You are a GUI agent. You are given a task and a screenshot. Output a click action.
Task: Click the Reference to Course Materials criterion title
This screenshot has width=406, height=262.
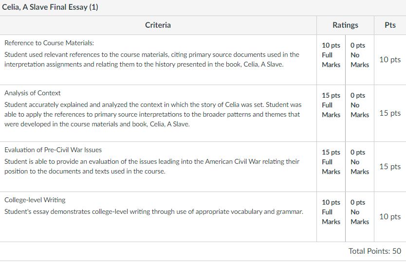click(49, 43)
